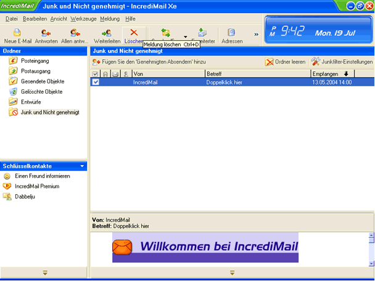The width and height of the screenshot is (375, 281).
Task: Toggle the Empfangen sort direction arrow
Action: pos(346,74)
